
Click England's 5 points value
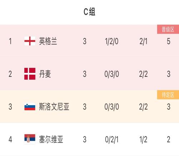169,41
